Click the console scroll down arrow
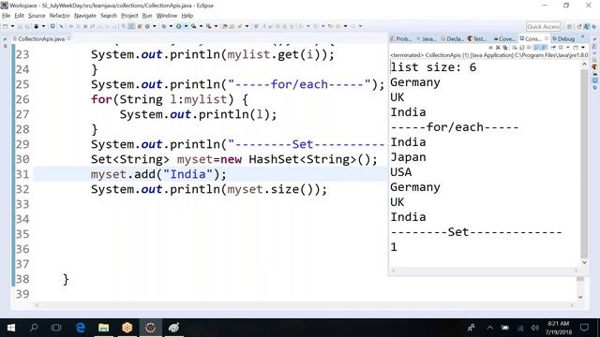The image size is (600, 337). [x=584, y=262]
